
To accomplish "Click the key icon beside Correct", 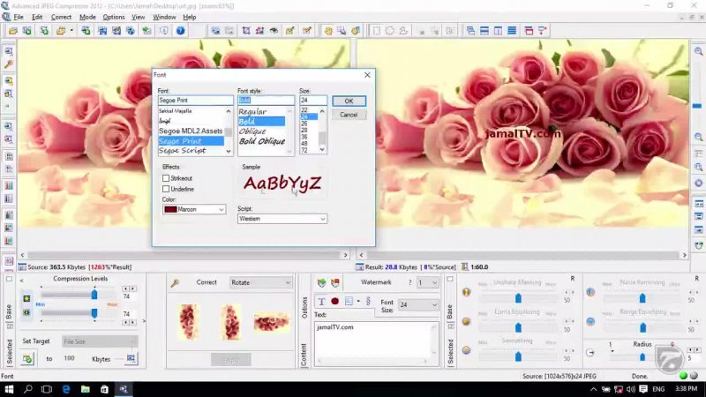I will tap(176, 283).
